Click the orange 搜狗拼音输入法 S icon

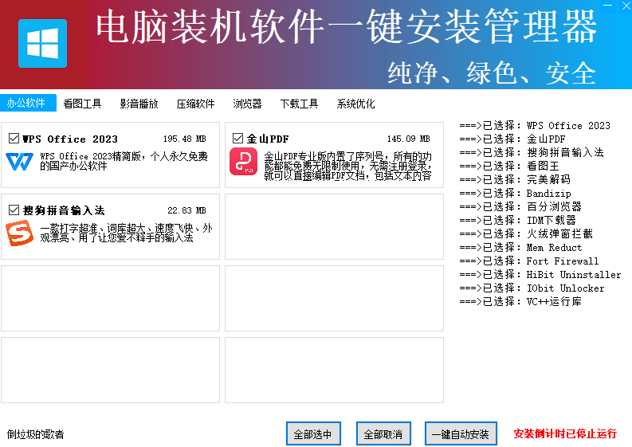[19, 233]
